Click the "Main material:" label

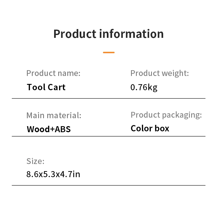pos(54,115)
